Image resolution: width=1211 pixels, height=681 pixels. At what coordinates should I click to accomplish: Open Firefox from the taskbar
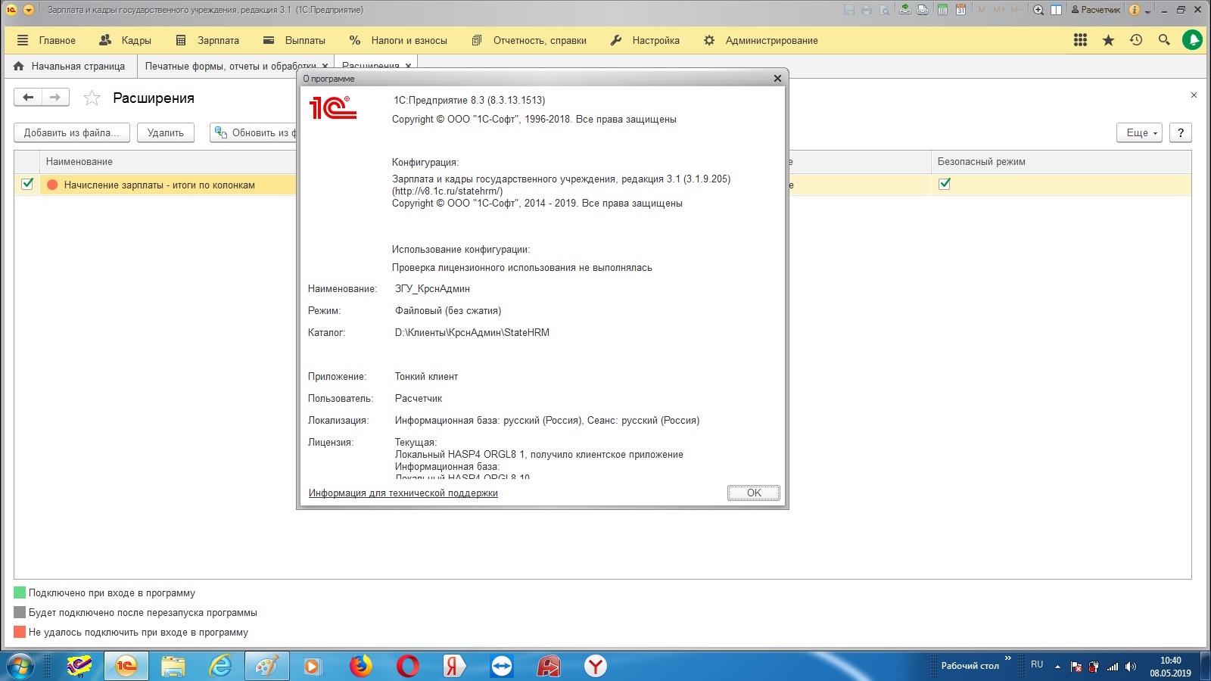coord(361,666)
